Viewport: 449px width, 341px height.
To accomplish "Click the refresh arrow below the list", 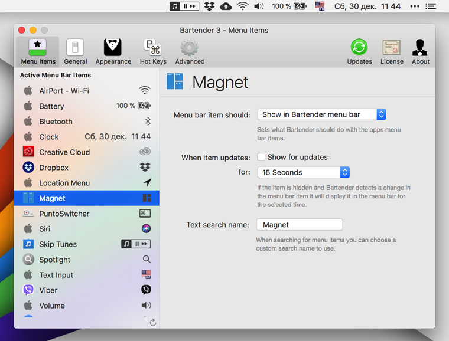I will (x=153, y=322).
